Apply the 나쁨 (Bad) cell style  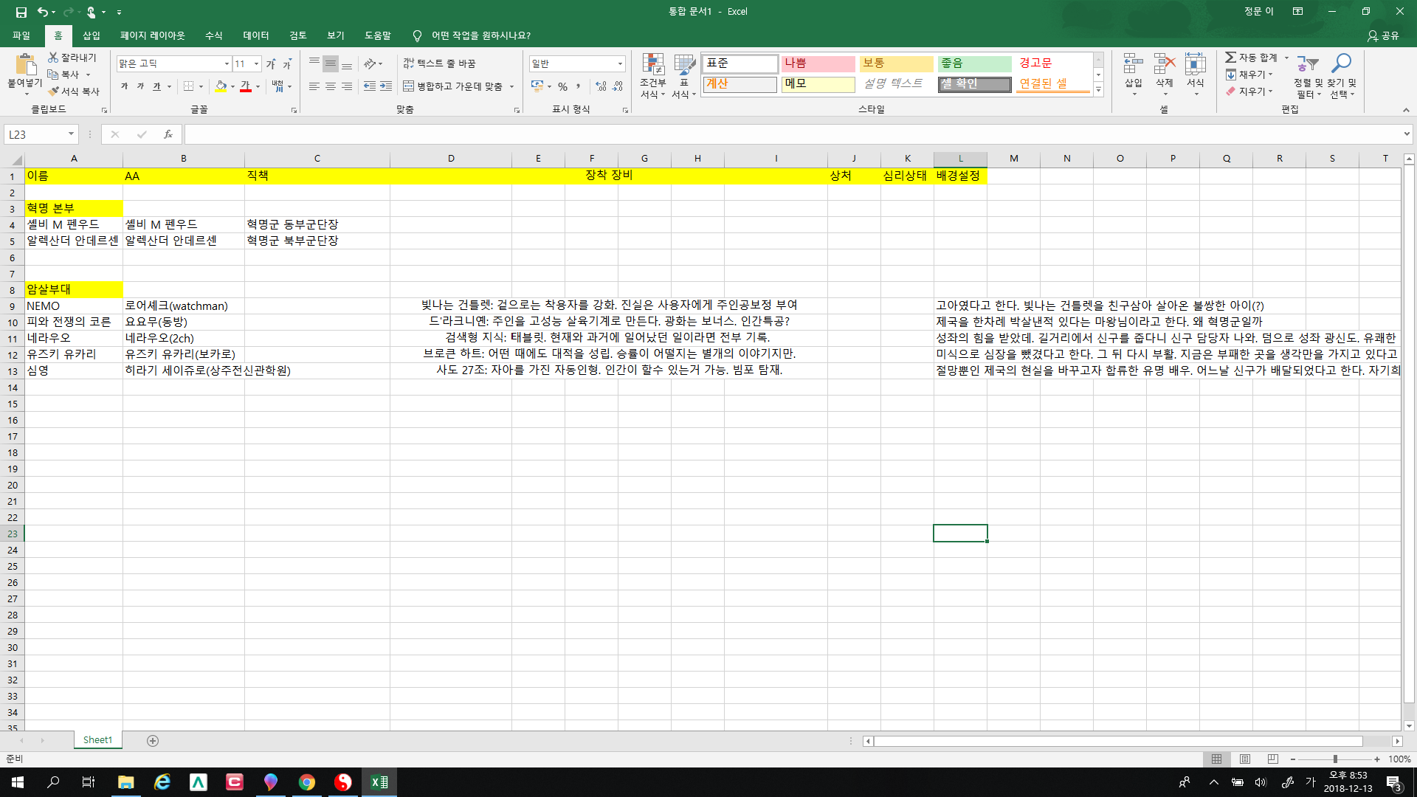[818, 63]
